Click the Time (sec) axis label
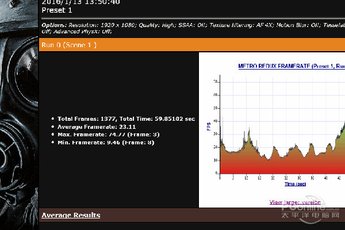Viewport: 345px width, 230px height. click(295, 184)
